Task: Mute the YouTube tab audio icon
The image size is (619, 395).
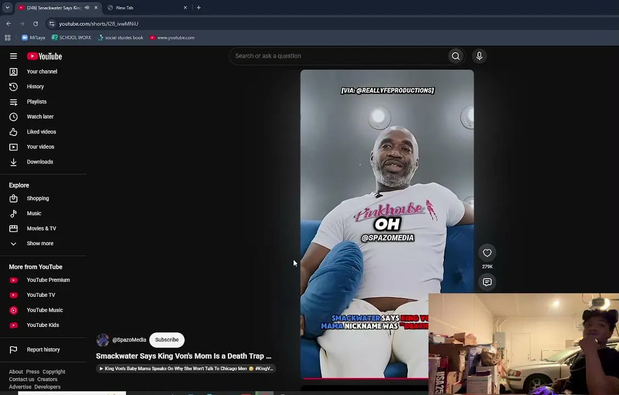Action: pos(87,8)
